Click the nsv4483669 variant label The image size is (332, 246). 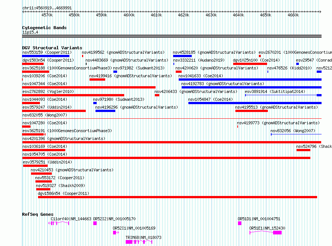click(x=126, y=60)
